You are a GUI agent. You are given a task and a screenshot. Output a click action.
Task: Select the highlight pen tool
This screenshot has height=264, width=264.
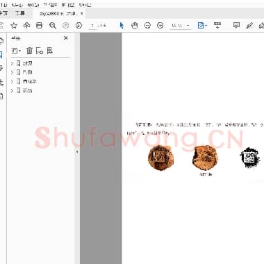249,26
